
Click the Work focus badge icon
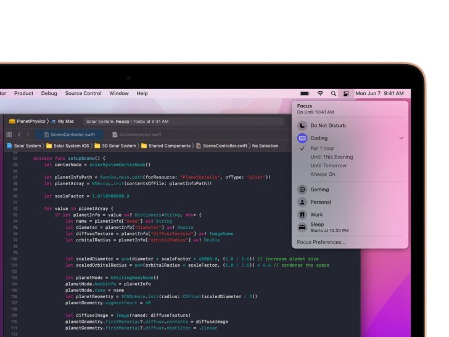[x=302, y=215]
